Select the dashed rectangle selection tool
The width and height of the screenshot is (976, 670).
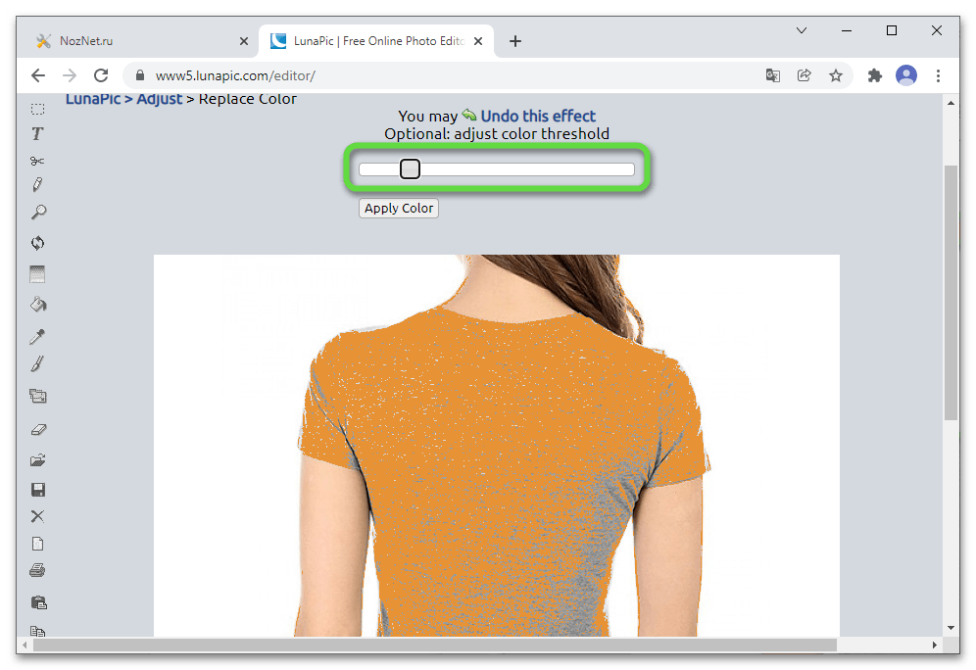(37, 110)
